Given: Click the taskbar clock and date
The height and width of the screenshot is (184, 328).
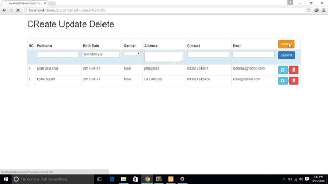Looking at the screenshot, I should 318,179.
